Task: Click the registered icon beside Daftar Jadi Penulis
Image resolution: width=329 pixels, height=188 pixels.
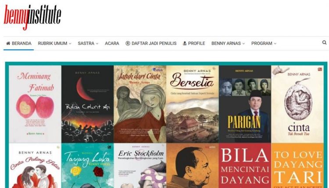Action: pos(128,43)
